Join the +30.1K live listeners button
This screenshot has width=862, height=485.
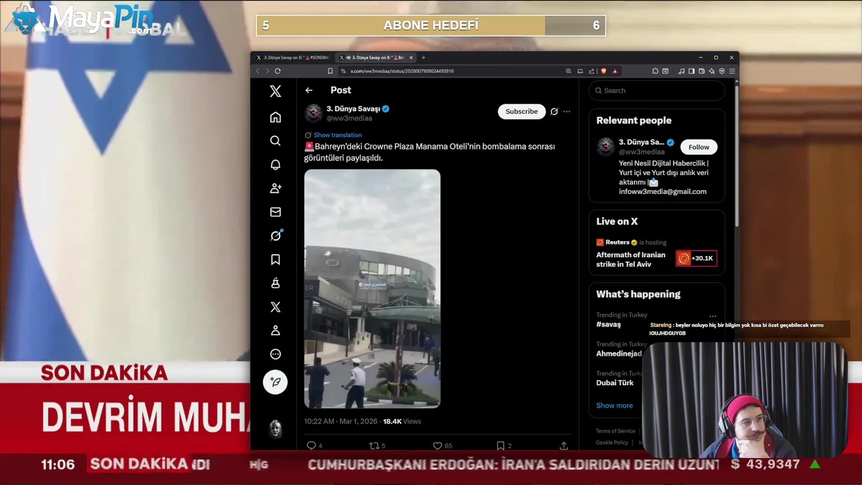pyautogui.click(x=696, y=258)
